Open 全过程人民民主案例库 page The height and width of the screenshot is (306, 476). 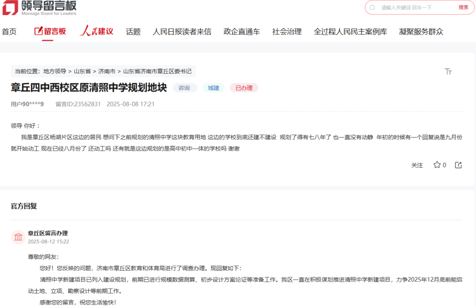pos(350,32)
